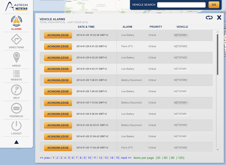Screen dimensions: 226x165
Task: Open page 3 of alarms
Action: pyautogui.click(x=61, y=158)
